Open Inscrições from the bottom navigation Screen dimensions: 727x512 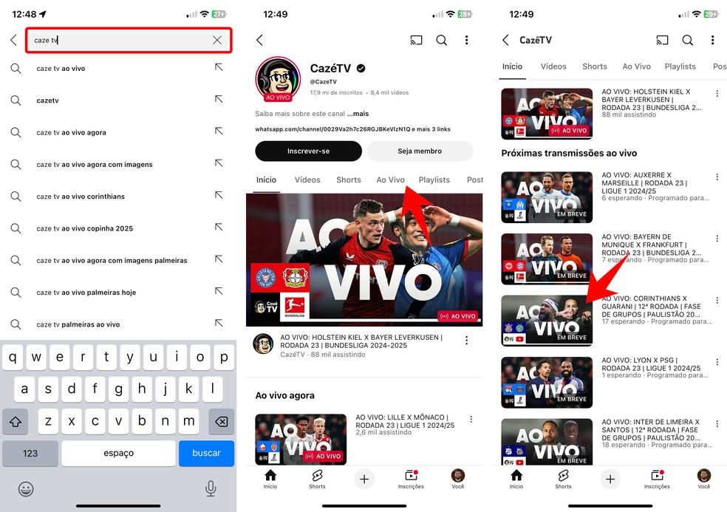pyautogui.click(x=411, y=479)
